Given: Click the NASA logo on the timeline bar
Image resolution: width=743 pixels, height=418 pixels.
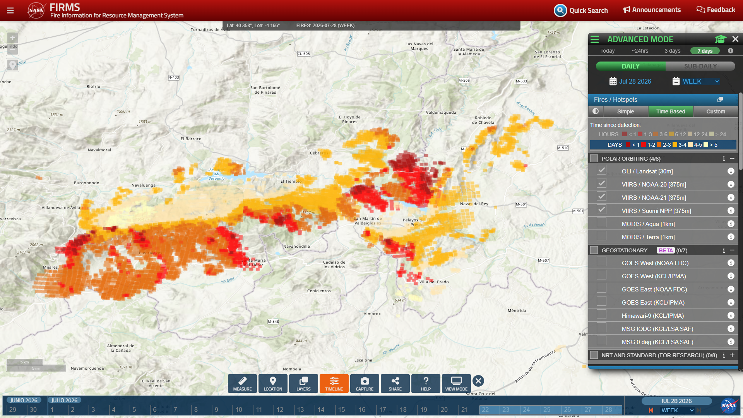Looking at the screenshot, I should coord(729,406).
